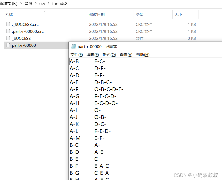The image size is (222, 180).
Task: Click the part-r-00000 file icon
Action: [8, 45]
